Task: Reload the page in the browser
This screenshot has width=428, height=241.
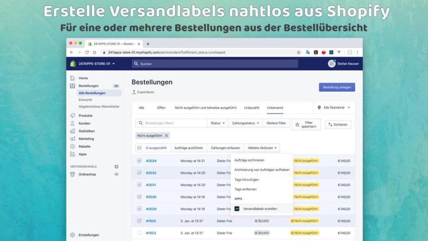Action: tap(87, 52)
